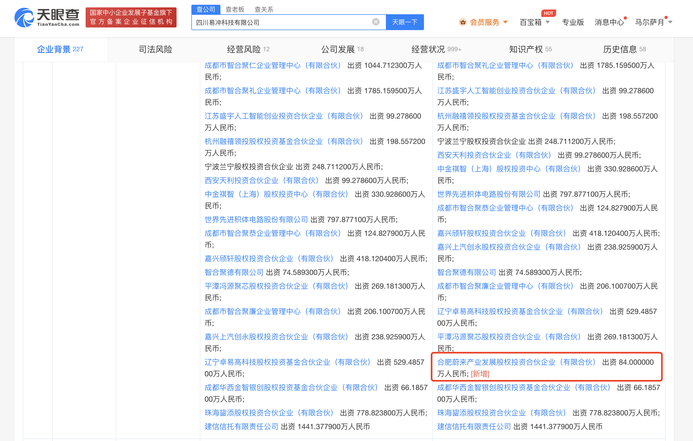The width and height of the screenshot is (693, 441).
Task: Open 嘉兴颀轩股权投资合伙企业 link in left column
Action: 269,259
